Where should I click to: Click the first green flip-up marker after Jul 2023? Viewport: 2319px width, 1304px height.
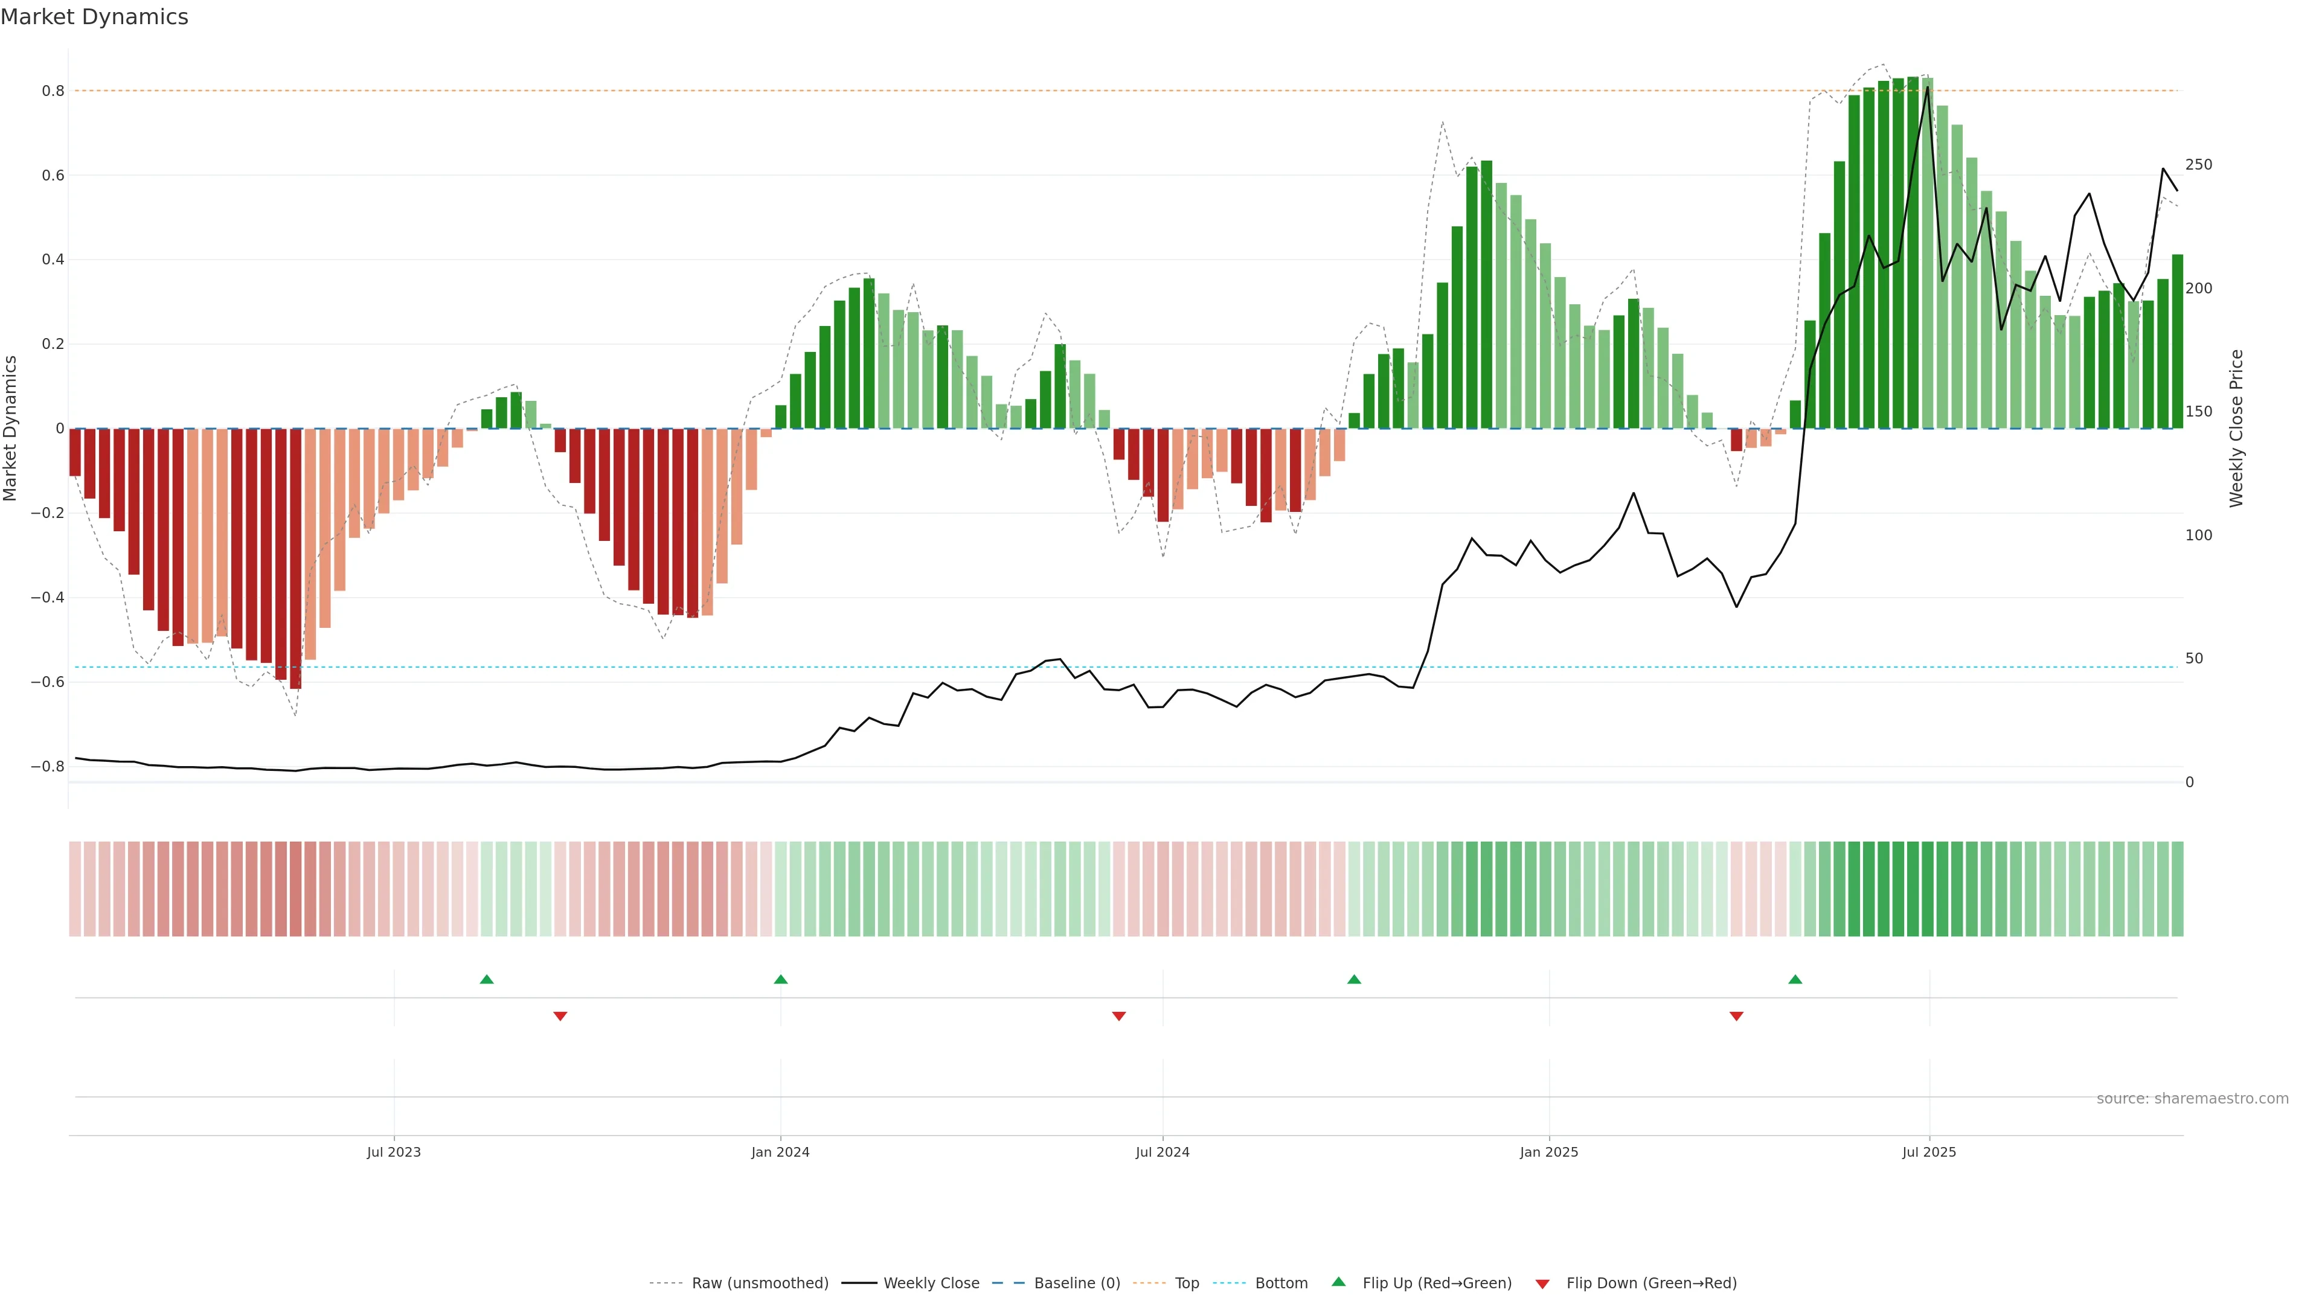coord(486,979)
